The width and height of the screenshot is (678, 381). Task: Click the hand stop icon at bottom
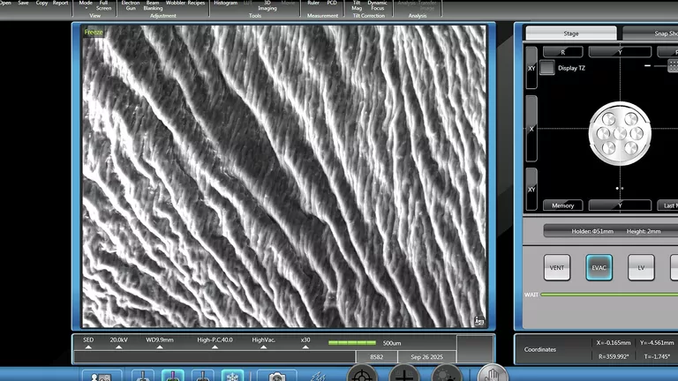tap(493, 375)
